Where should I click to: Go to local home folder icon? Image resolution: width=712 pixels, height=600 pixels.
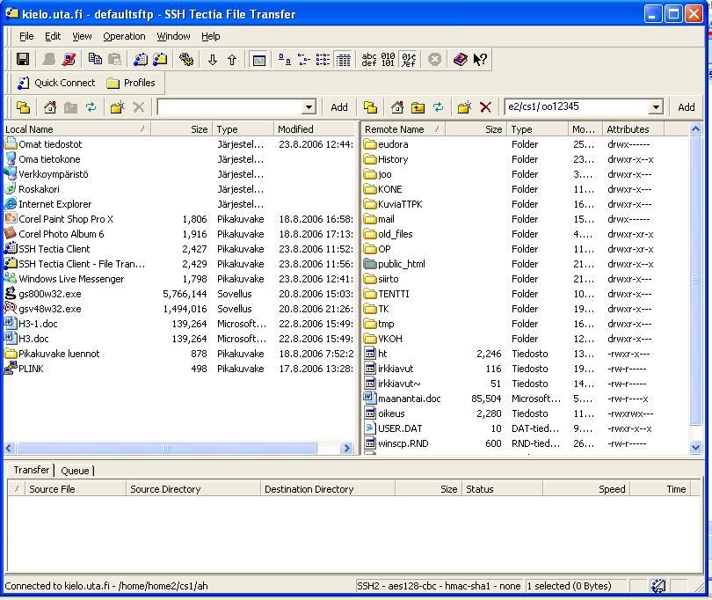click(50, 107)
